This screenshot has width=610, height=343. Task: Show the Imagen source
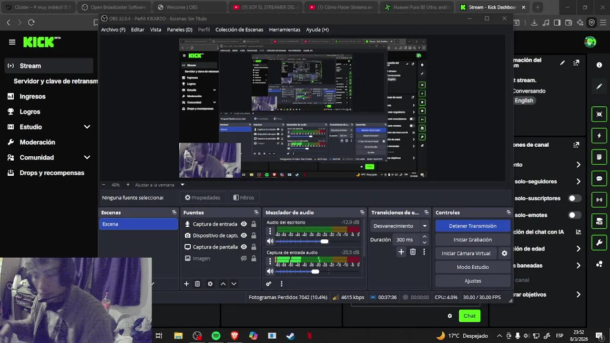(244, 258)
